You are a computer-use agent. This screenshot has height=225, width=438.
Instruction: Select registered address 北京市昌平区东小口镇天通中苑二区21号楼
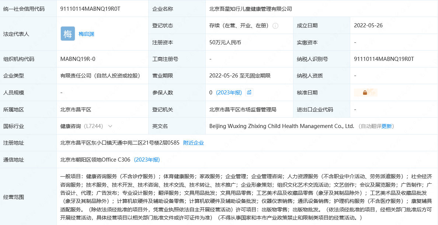pyautogui.click(x=111, y=143)
